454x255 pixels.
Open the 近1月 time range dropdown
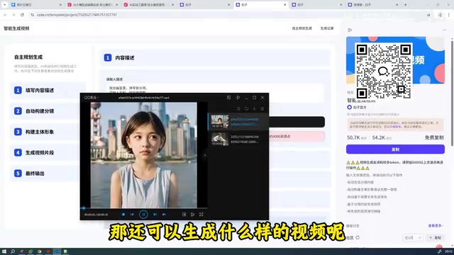pyautogui.click(x=413, y=238)
